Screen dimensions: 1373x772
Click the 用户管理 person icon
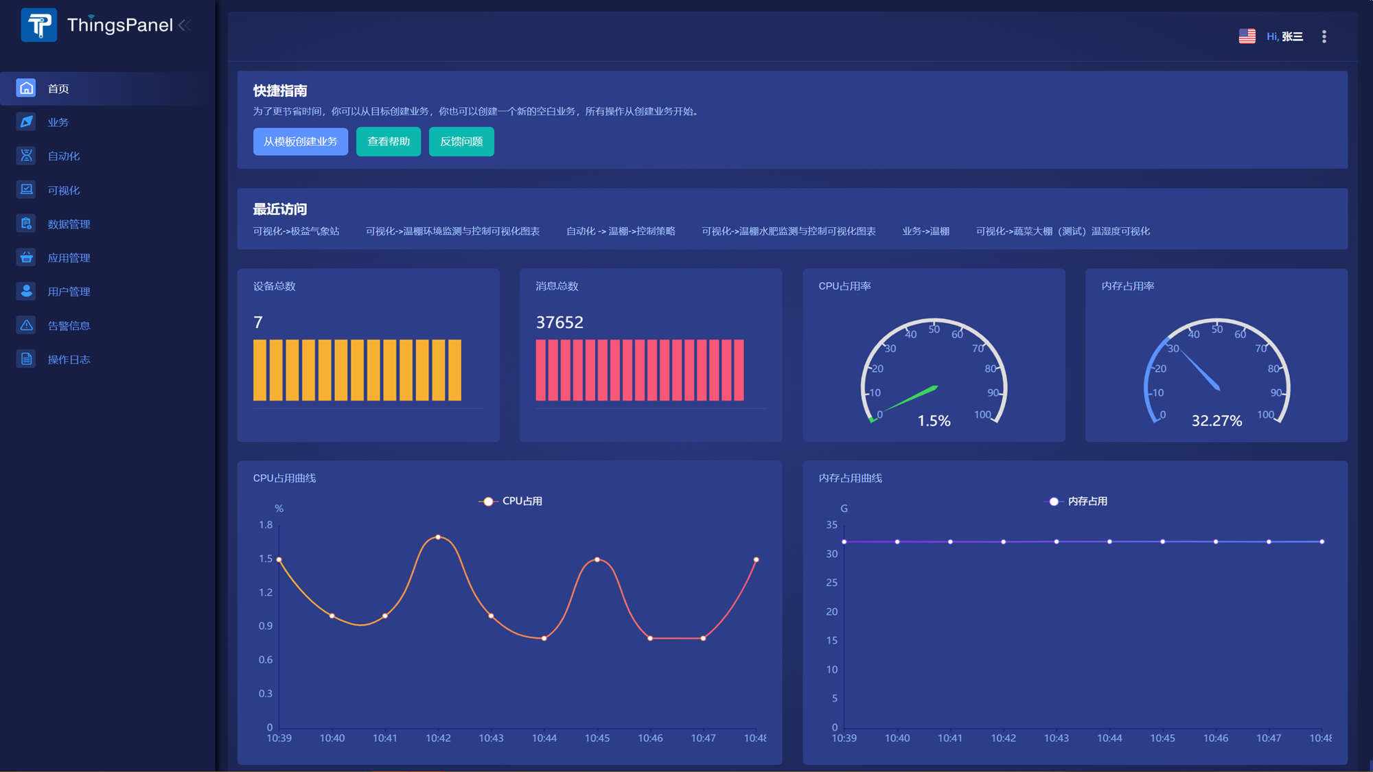tap(26, 291)
